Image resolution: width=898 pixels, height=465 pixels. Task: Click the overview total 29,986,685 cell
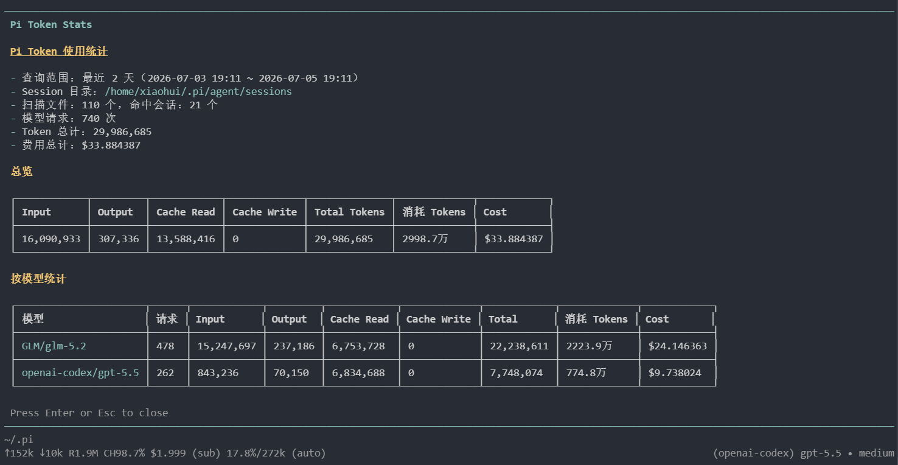pyautogui.click(x=344, y=239)
